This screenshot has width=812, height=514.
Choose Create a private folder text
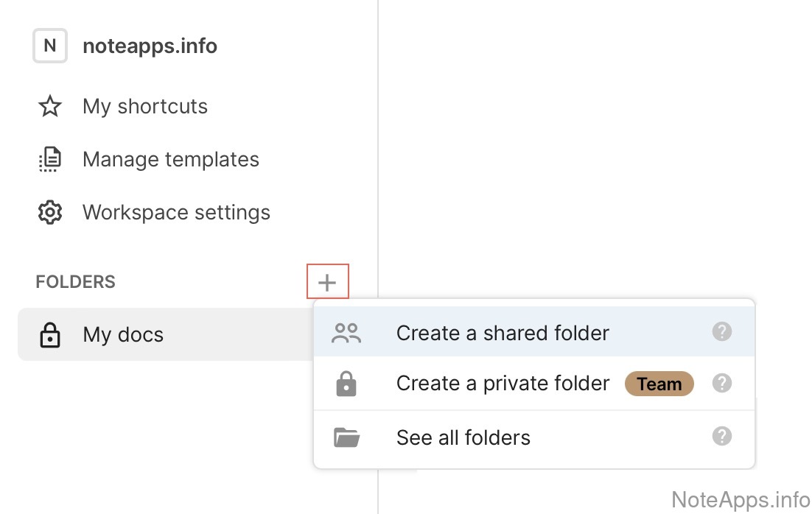tap(503, 384)
